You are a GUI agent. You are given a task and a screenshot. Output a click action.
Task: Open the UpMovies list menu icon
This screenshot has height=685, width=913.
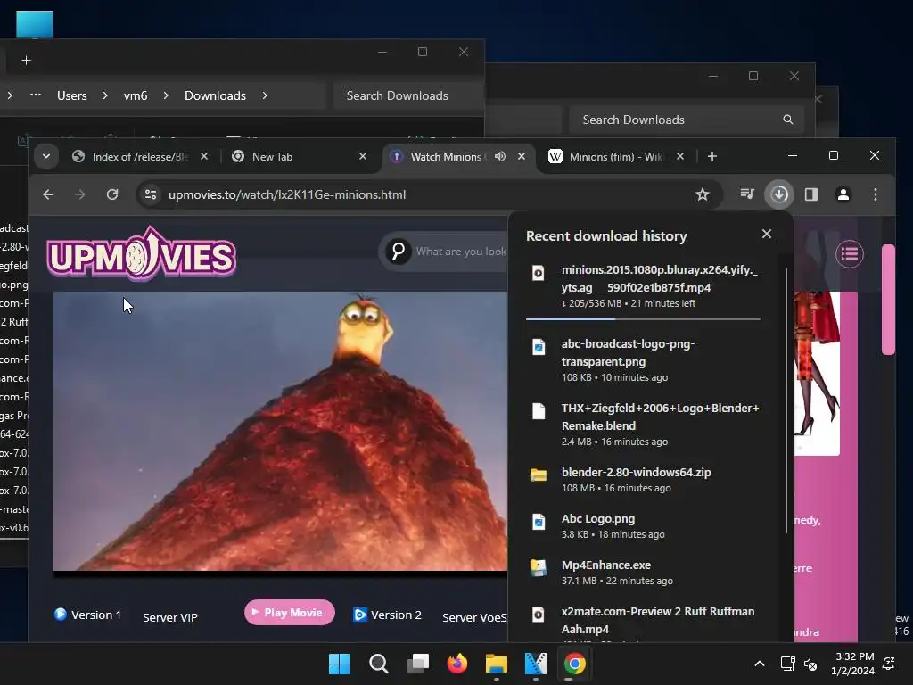coord(850,254)
